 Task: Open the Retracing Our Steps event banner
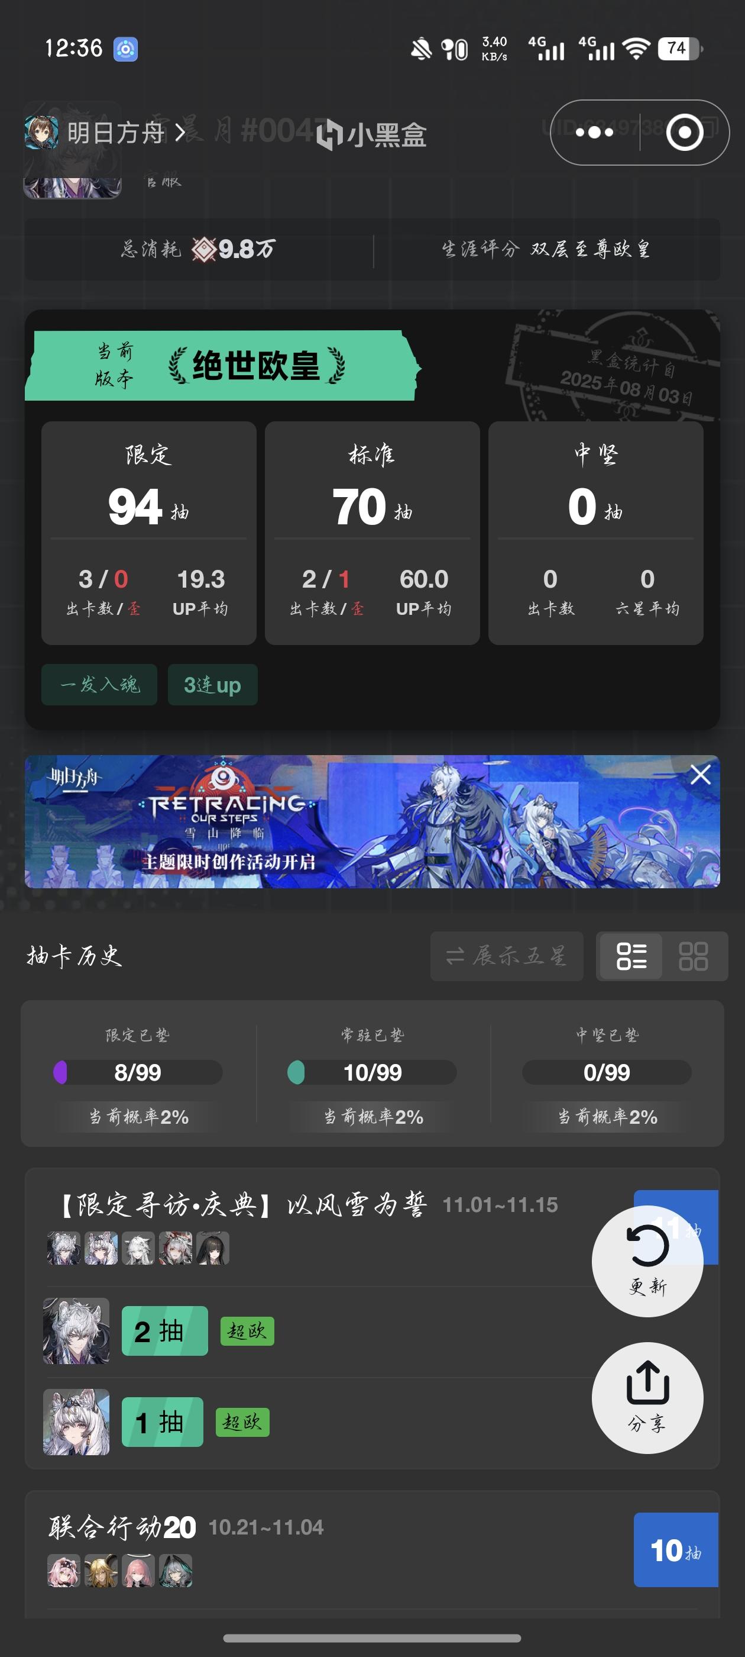click(372, 821)
